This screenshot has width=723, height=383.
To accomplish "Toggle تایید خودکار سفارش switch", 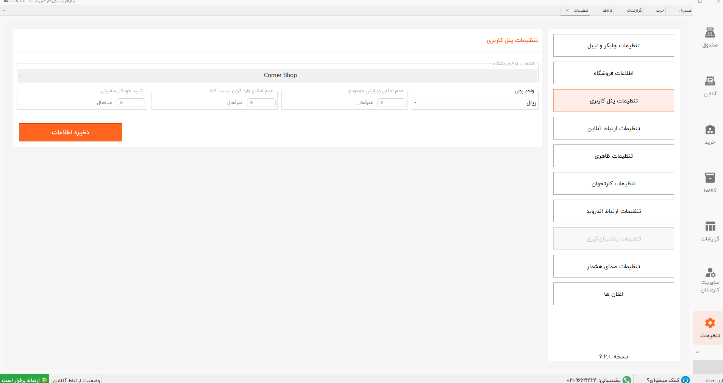I will (x=131, y=102).
